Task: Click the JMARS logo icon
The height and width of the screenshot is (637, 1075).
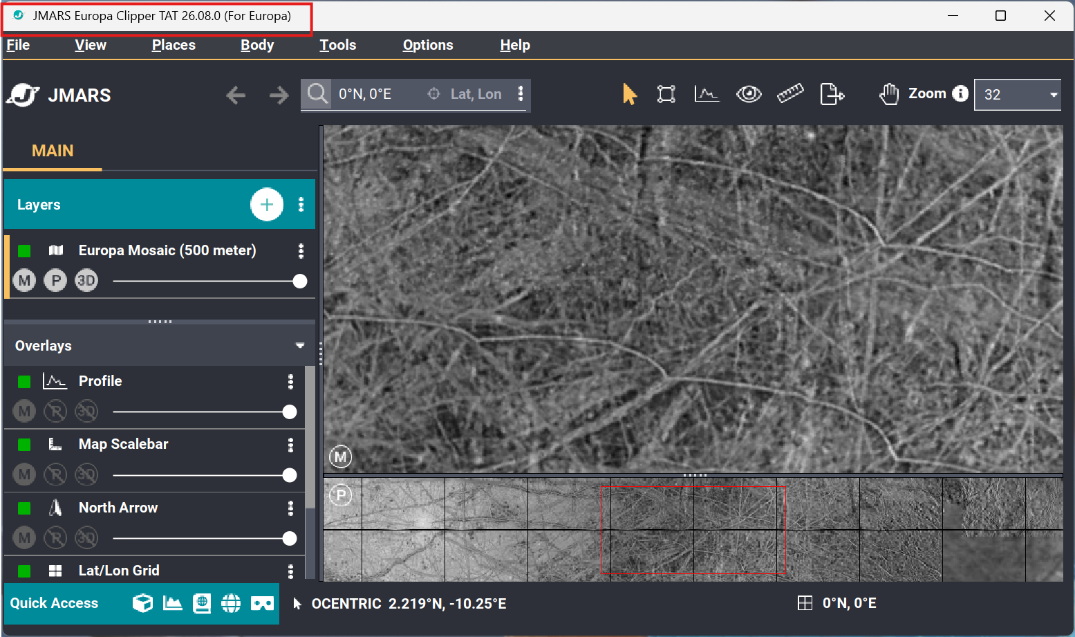Action: 24,95
